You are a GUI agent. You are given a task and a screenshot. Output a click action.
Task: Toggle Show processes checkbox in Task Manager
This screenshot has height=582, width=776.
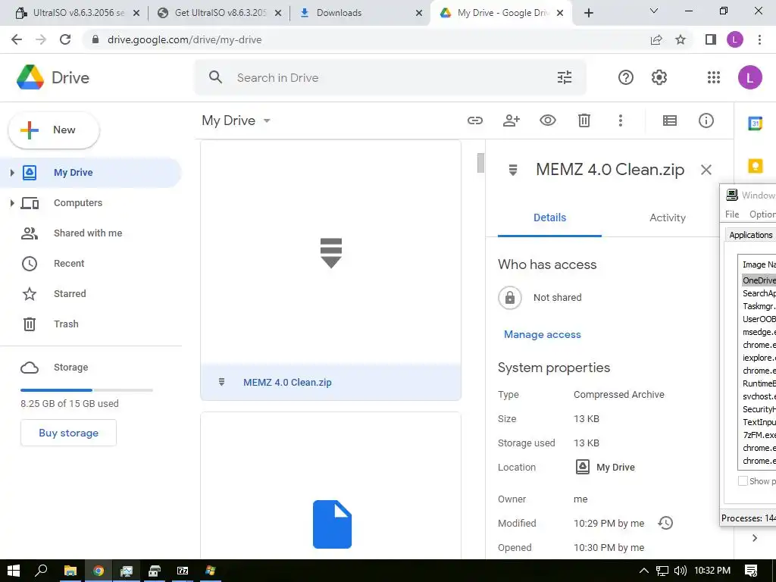tap(743, 481)
